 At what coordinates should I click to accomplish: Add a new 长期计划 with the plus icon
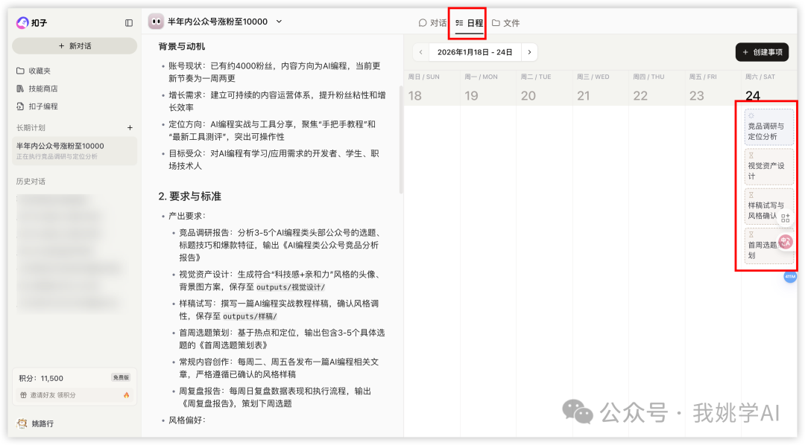130,128
